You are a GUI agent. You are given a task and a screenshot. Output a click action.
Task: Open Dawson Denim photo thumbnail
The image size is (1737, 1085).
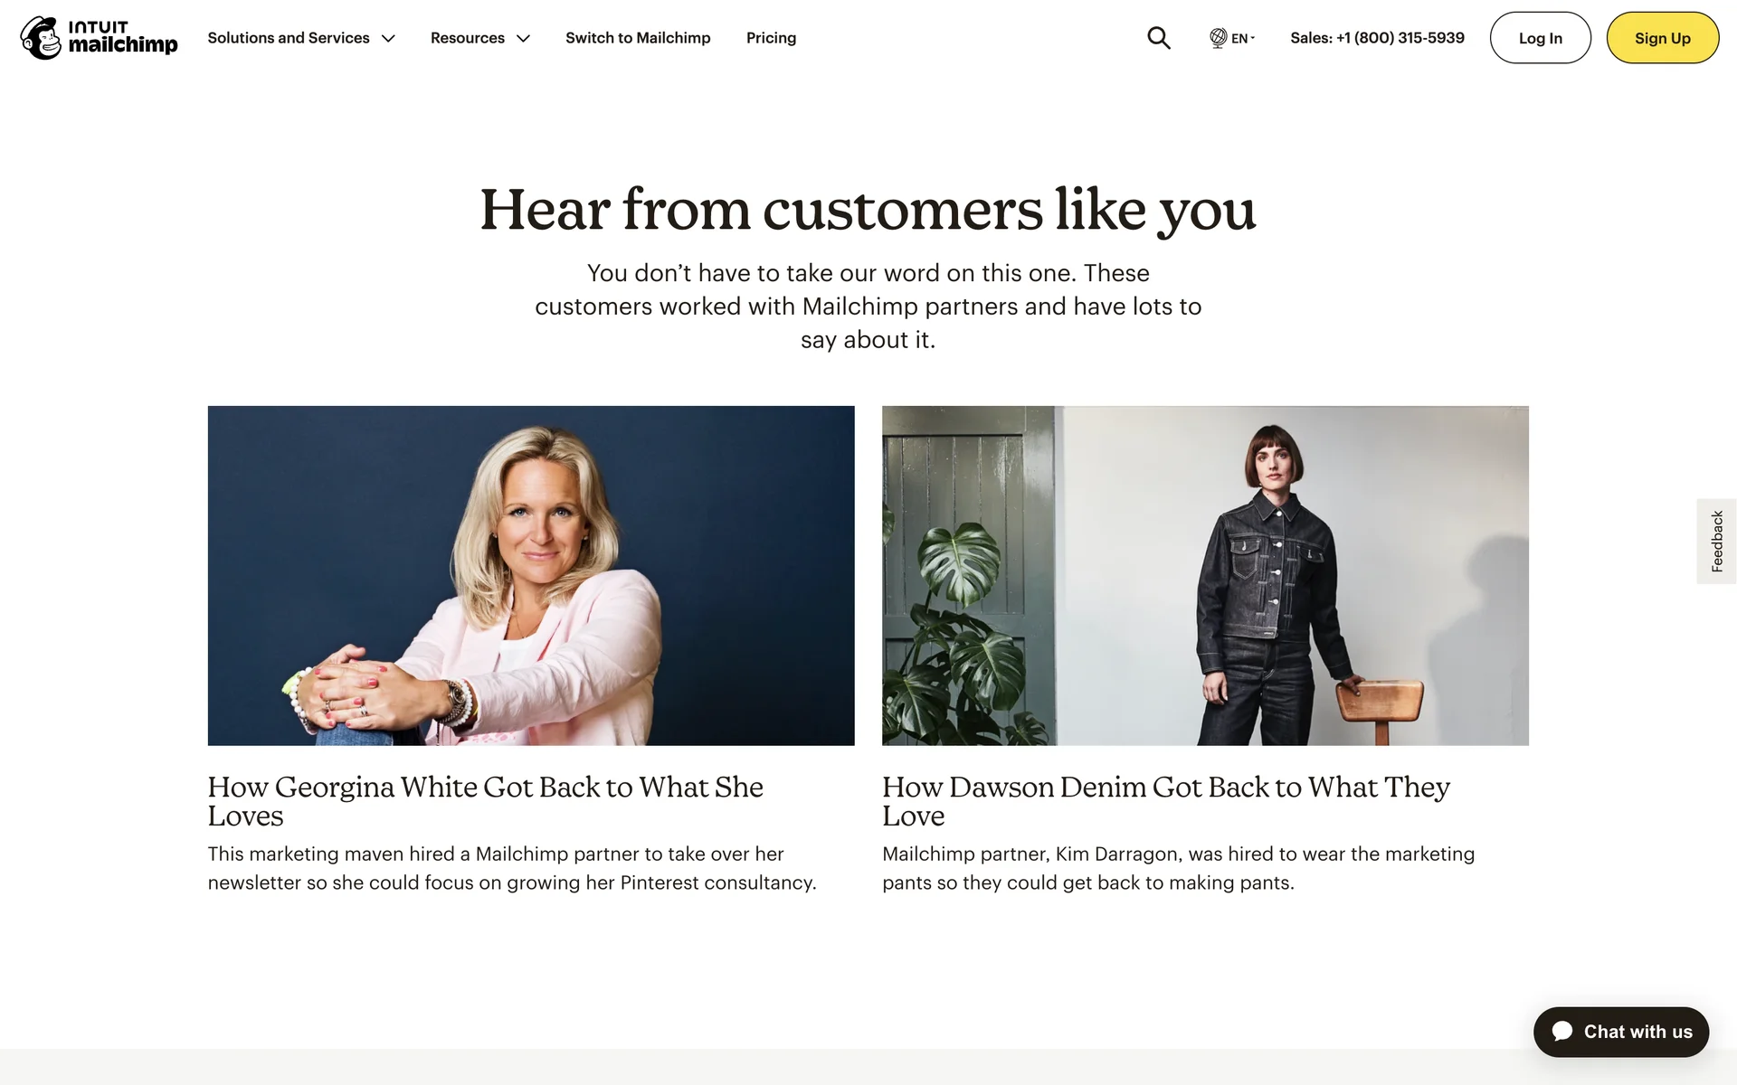[1205, 575]
